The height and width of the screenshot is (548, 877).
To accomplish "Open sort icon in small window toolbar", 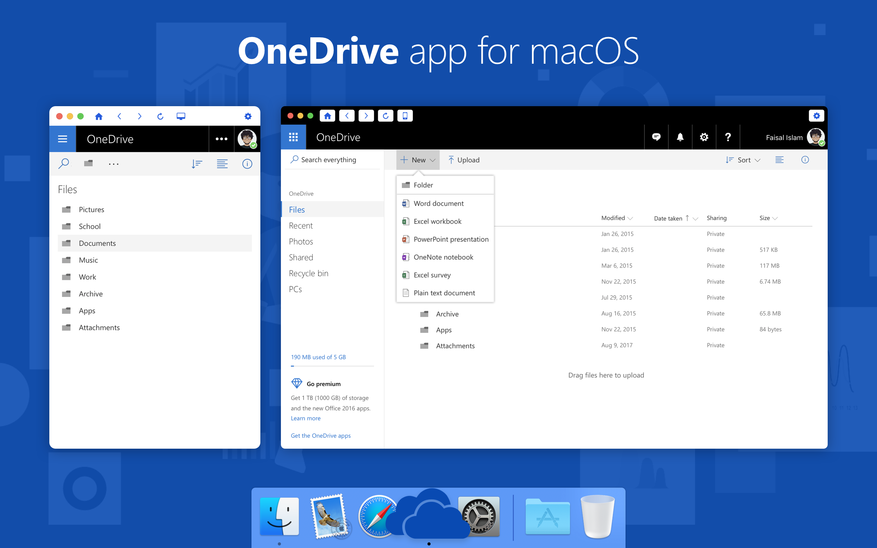I will click(197, 164).
